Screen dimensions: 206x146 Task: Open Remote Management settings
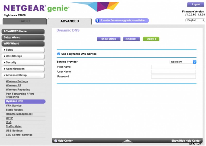coord(19,114)
